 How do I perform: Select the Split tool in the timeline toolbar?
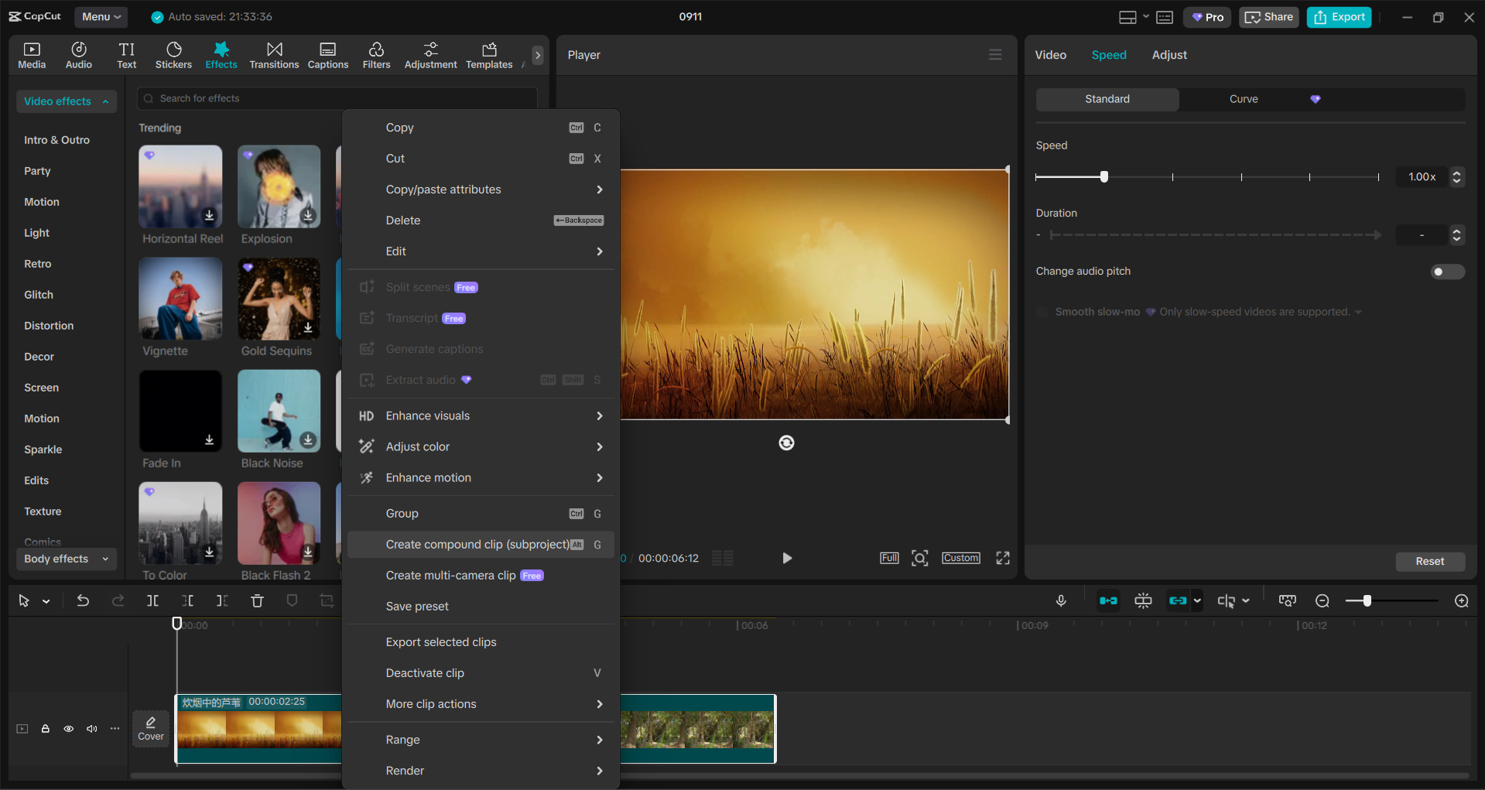[152, 600]
